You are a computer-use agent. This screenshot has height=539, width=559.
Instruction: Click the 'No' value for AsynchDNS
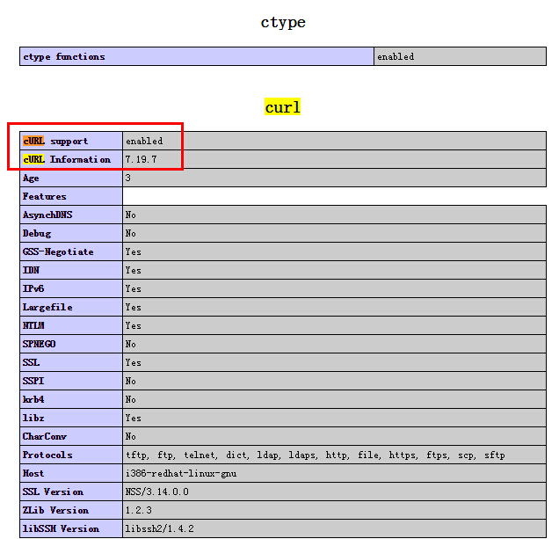point(130,215)
